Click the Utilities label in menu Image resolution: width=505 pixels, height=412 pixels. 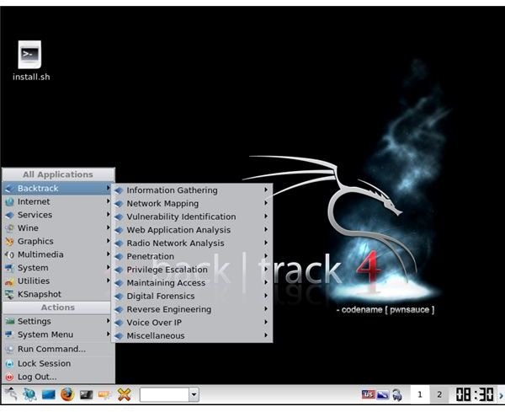click(34, 281)
